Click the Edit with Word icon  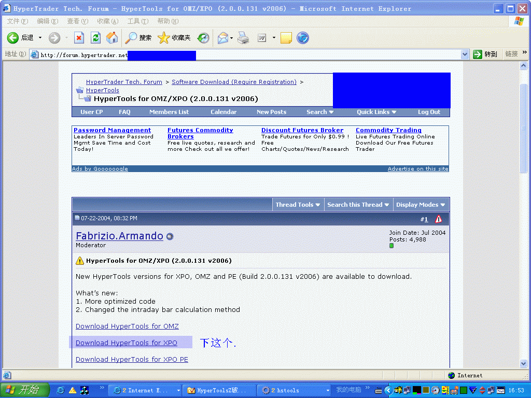(262, 38)
